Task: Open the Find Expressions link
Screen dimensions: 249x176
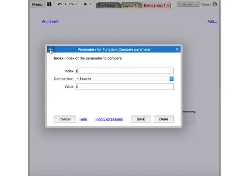Action: [109, 119]
